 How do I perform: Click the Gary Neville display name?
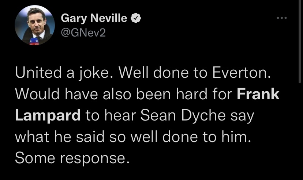point(94,18)
